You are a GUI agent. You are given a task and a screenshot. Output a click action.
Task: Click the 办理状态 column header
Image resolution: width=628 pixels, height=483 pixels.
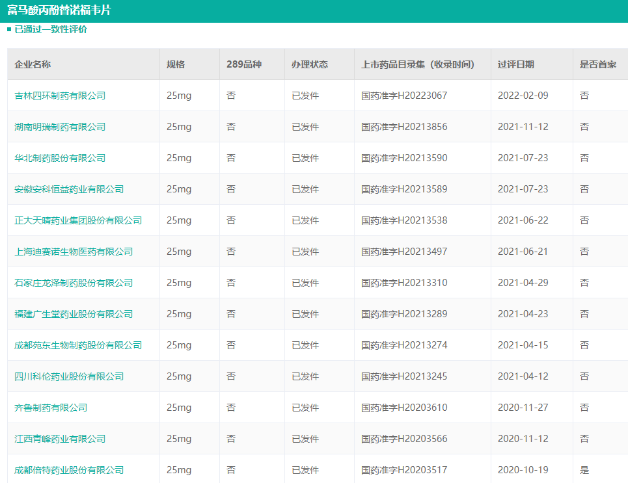[309, 64]
